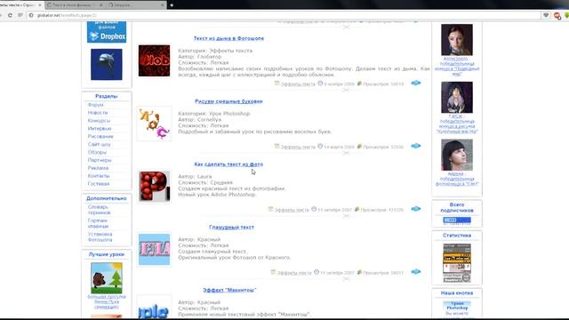Click the site info icon before globator.net
This screenshot has width=569, height=320.
pos(31,15)
